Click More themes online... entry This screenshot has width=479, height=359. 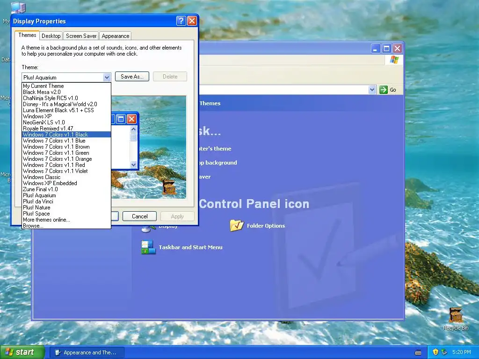66,220
